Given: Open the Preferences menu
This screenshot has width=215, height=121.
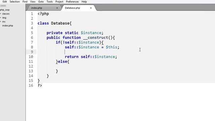Looking at the screenshot, I should click(72, 2).
